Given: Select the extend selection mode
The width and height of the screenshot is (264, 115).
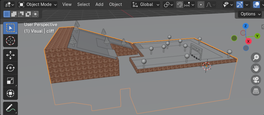Looking at the screenshot, I should point(14,14).
